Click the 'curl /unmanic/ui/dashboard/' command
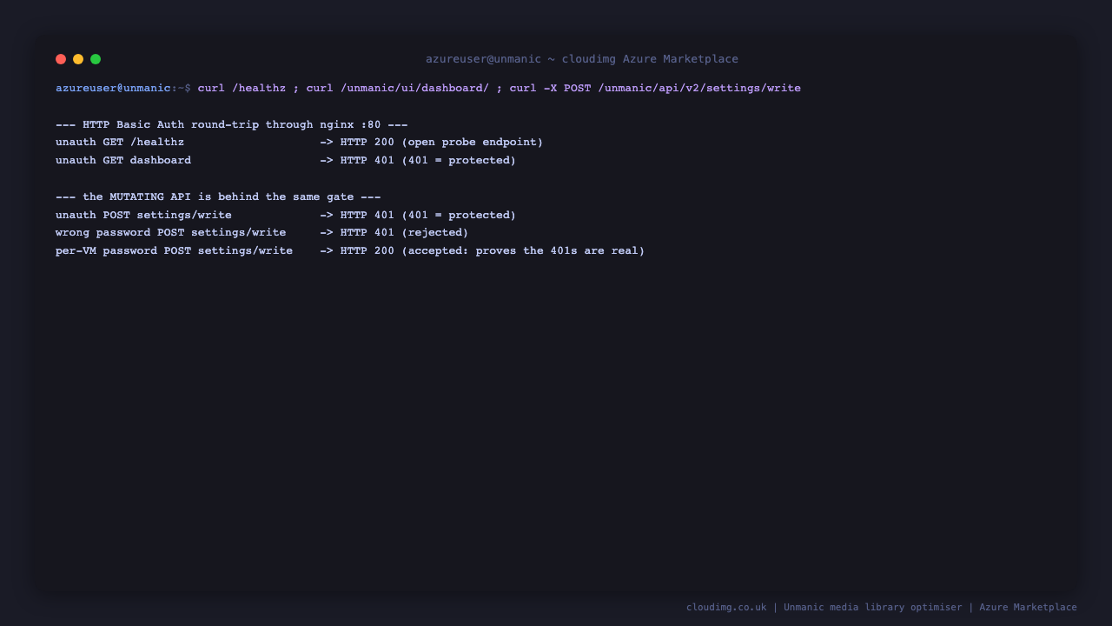The width and height of the screenshot is (1112, 626). tap(398, 88)
